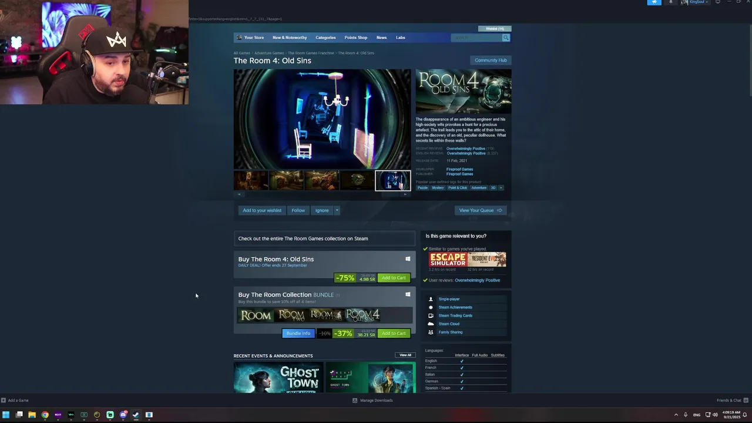Check out The Room Games collection banner
The image size is (752, 423).
[324, 239]
